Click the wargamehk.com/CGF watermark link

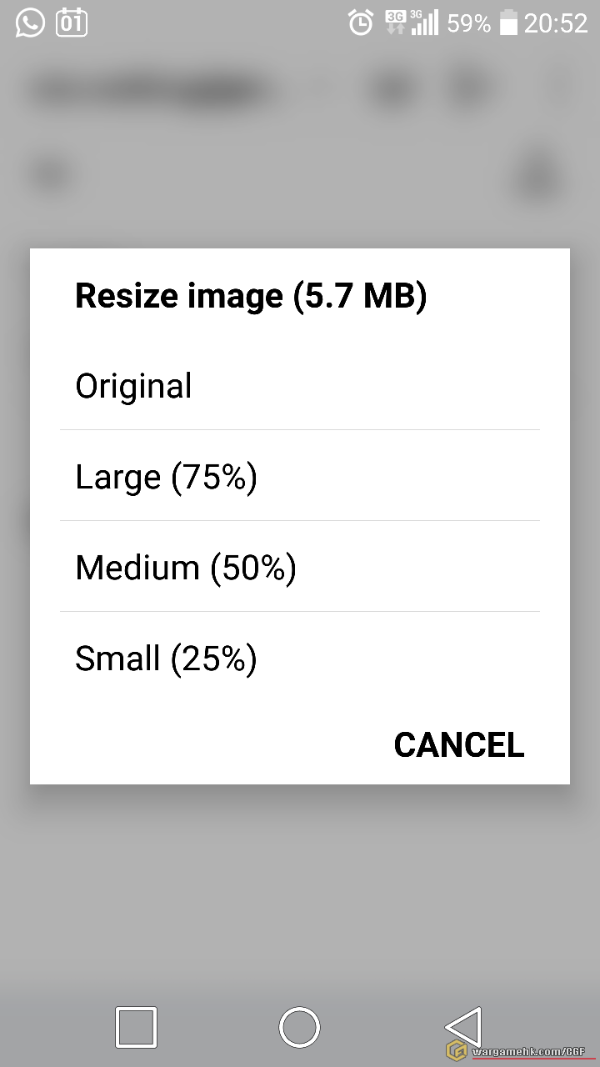(x=528, y=1051)
